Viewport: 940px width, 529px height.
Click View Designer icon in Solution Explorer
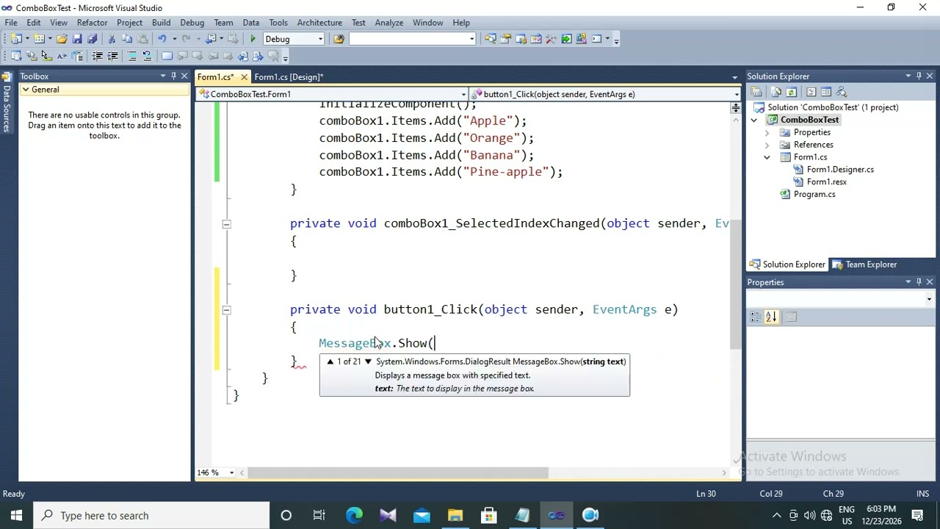coord(826,92)
